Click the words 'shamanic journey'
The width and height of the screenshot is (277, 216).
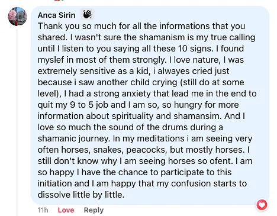[x=74, y=138]
